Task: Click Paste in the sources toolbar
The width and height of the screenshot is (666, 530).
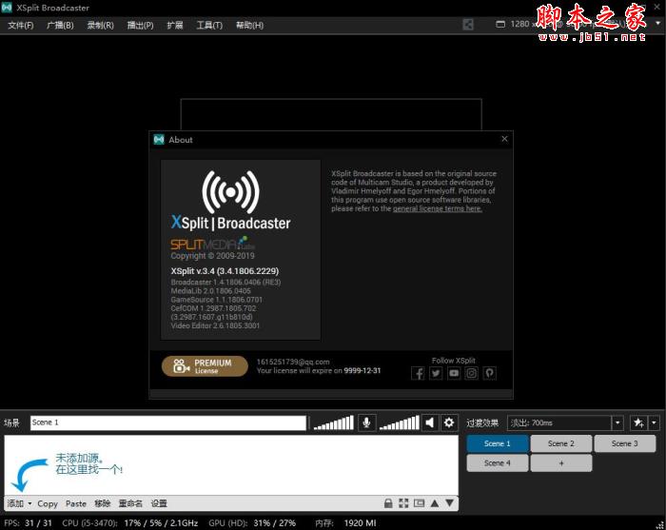Action: click(75, 503)
